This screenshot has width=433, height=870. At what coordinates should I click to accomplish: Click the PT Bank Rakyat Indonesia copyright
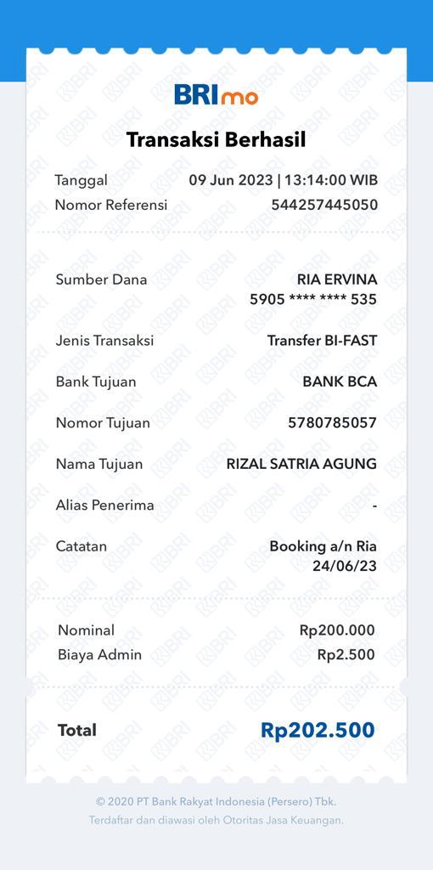216,802
